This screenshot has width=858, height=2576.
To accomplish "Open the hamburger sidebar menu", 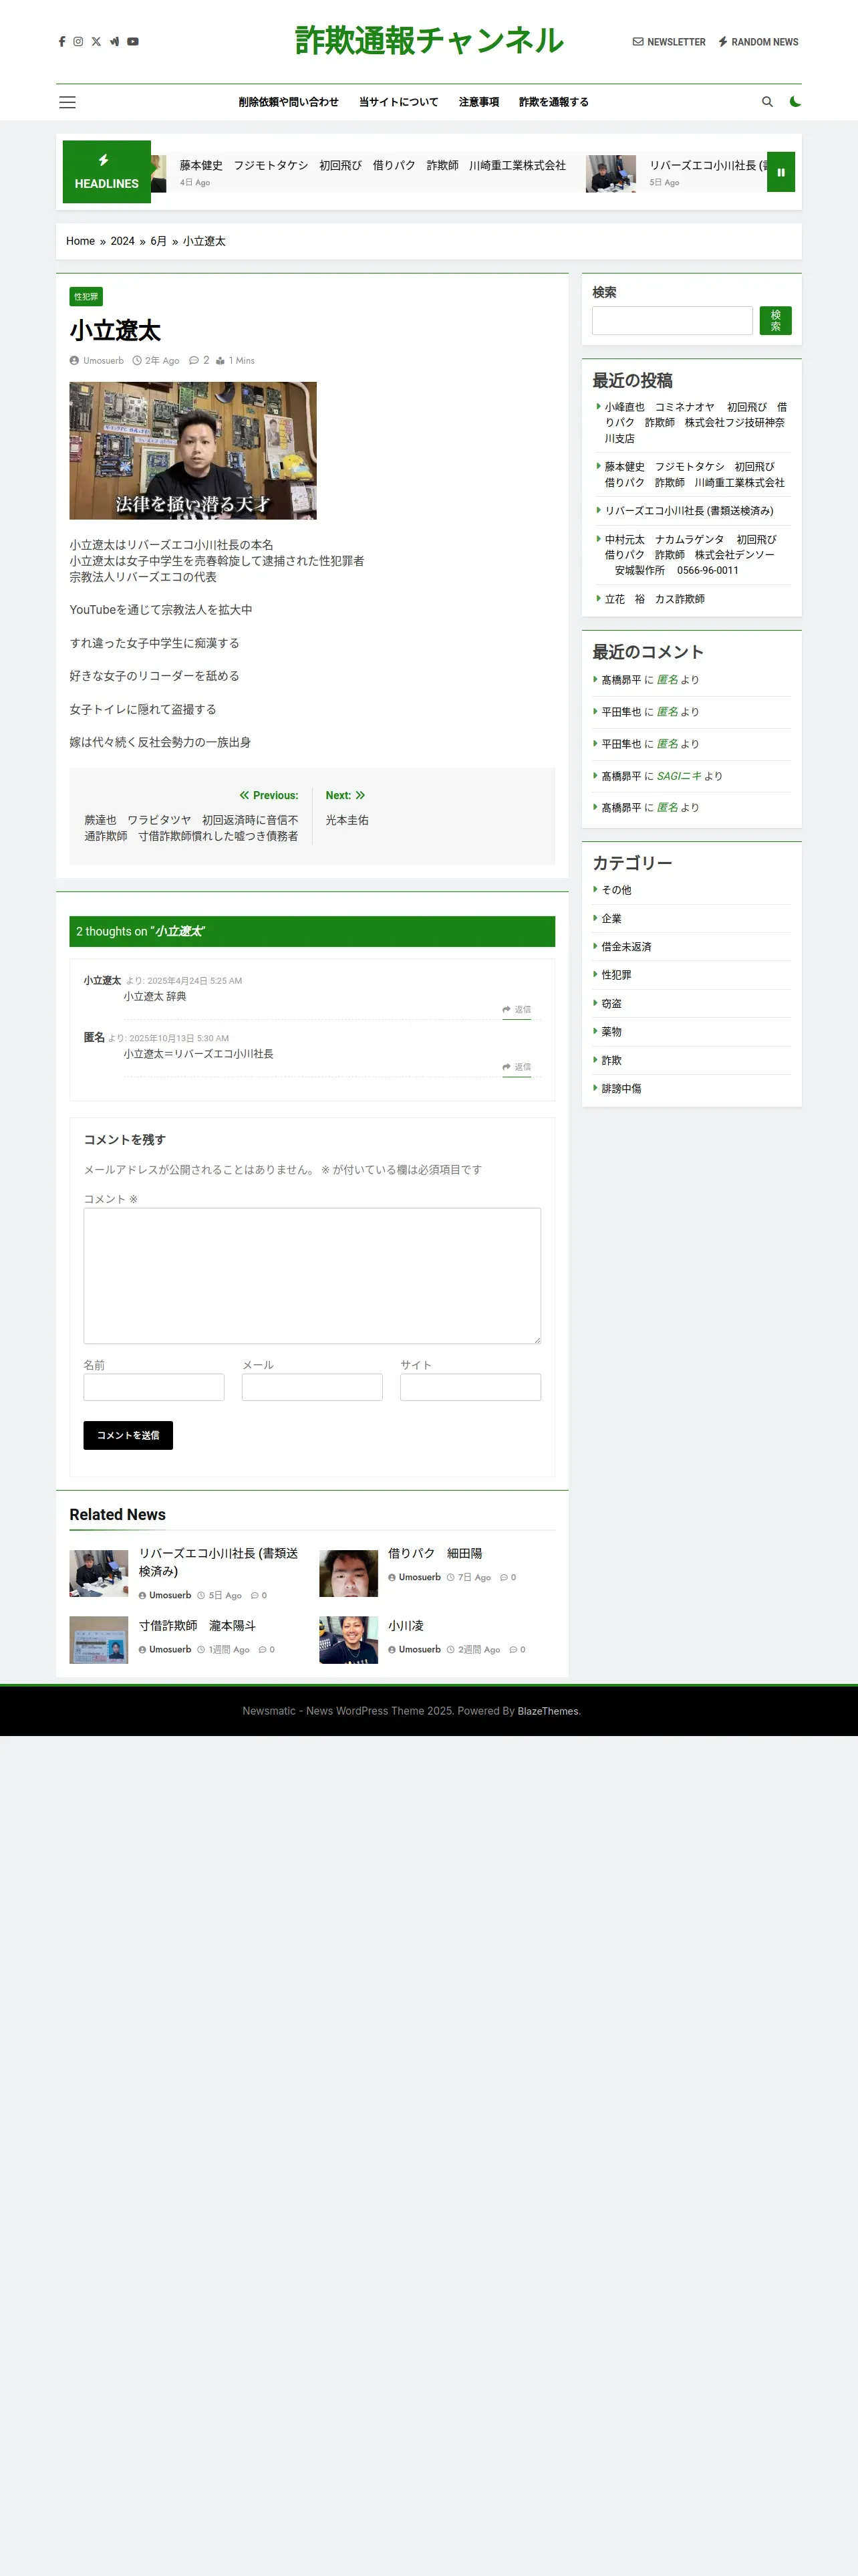I will [x=68, y=102].
